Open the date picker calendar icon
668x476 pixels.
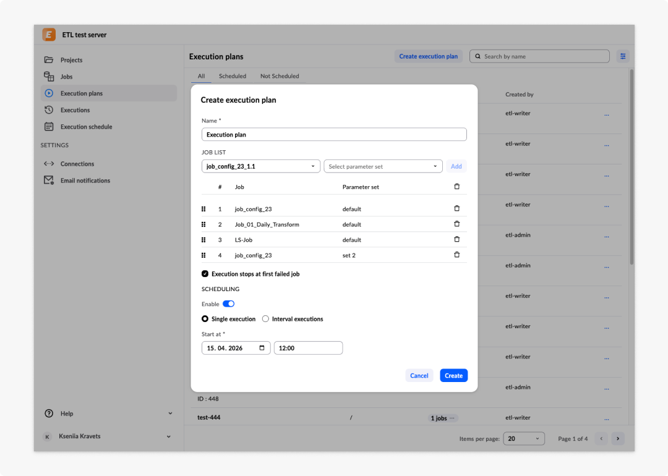pos(262,348)
